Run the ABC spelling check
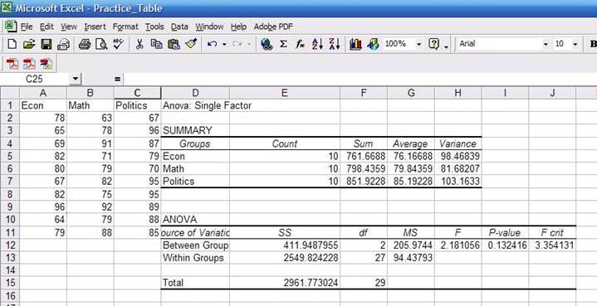The height and width of the screenshot is (306, 597). 119,44
